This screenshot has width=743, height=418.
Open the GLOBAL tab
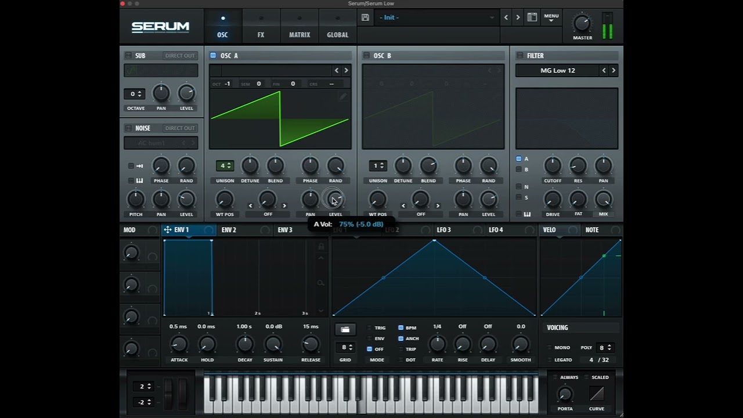pyautogui.click(x=337, y=27)
